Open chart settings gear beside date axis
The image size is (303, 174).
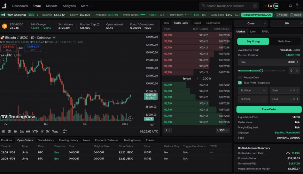pyautogui.click(x=152, y=124)
